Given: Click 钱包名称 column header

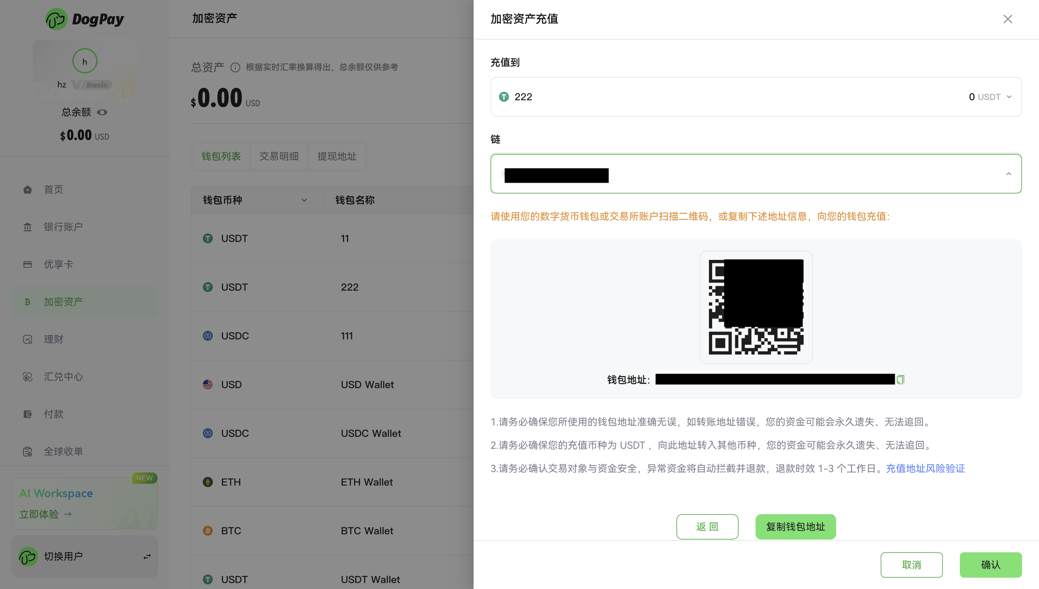Looking at the screenshot, I should 355,200.
